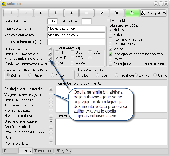Switch to the Pregled tab

pos(10,151)
